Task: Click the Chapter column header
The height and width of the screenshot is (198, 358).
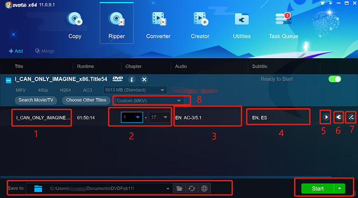Action: tap(133, 66)
